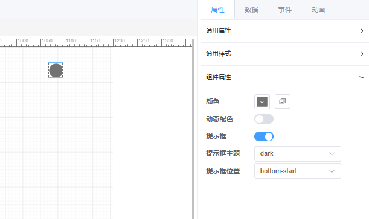Switch to the 属性 tab

[x=217, y=10]
